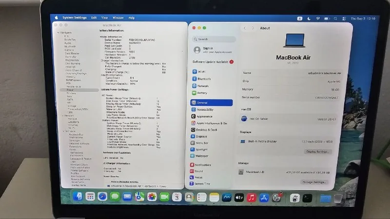Open the Downloads folder in the Dock
This screenshot has width=390, height=219.
click(325, 199)
